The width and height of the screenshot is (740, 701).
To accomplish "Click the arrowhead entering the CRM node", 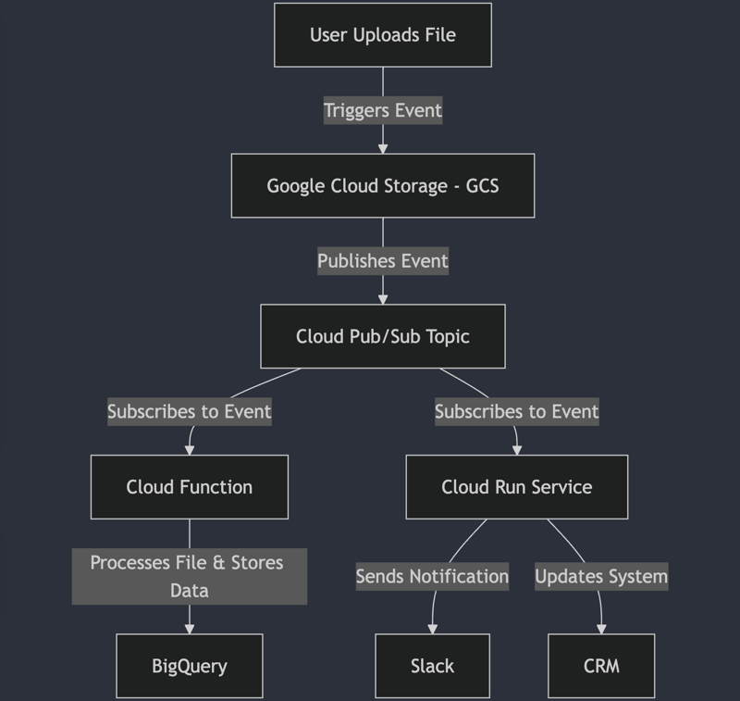I will pyautogui.click(x=601, y=629).
